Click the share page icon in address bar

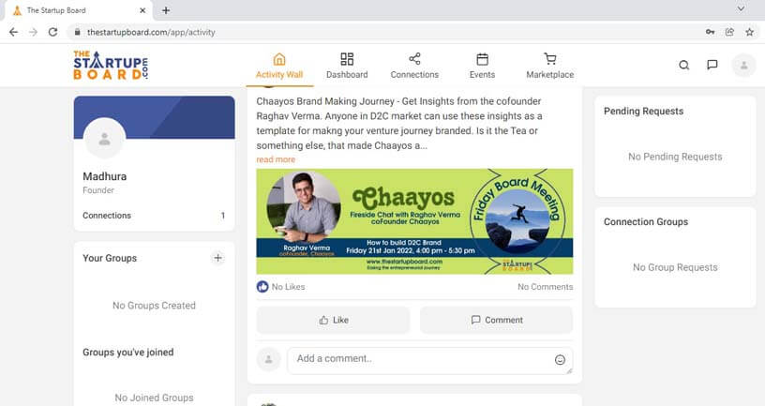729,32
